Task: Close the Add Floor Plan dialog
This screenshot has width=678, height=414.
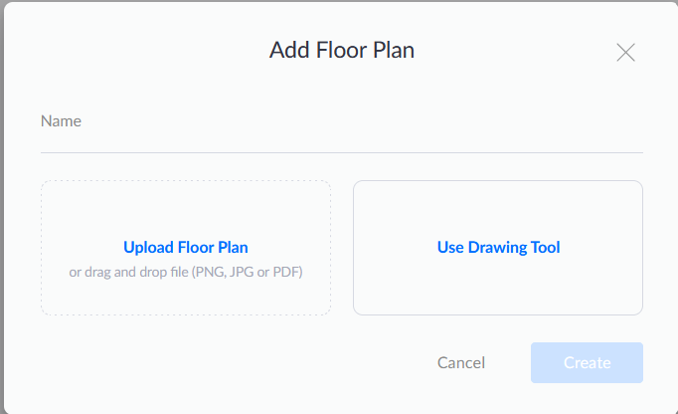Action: point(625,53)
